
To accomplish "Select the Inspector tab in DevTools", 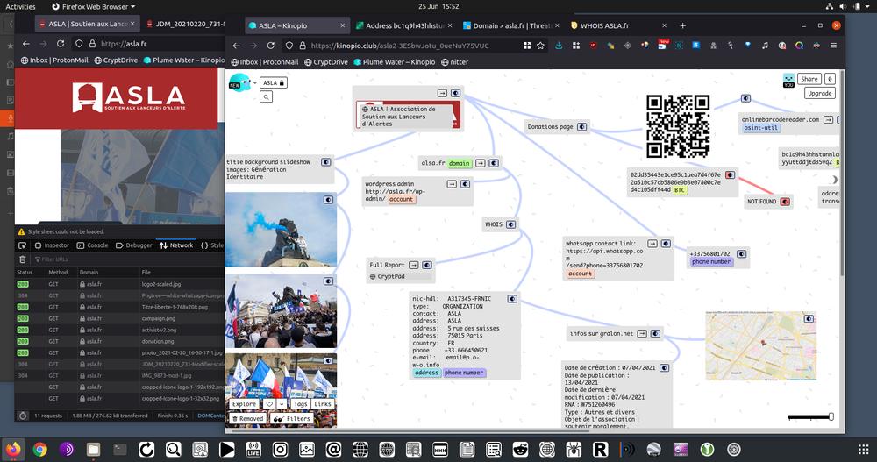I will pyautogui.click(x=52, y=245).
